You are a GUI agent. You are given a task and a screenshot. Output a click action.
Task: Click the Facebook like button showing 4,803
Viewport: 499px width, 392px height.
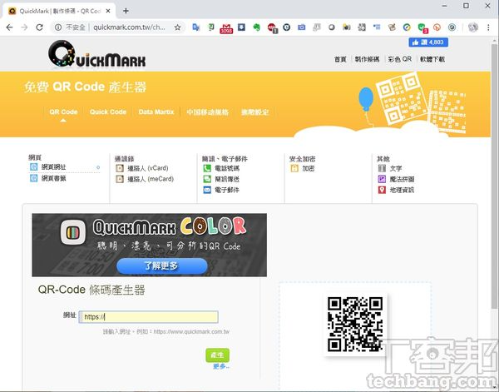pyautogui.click(x=428, y=42)
